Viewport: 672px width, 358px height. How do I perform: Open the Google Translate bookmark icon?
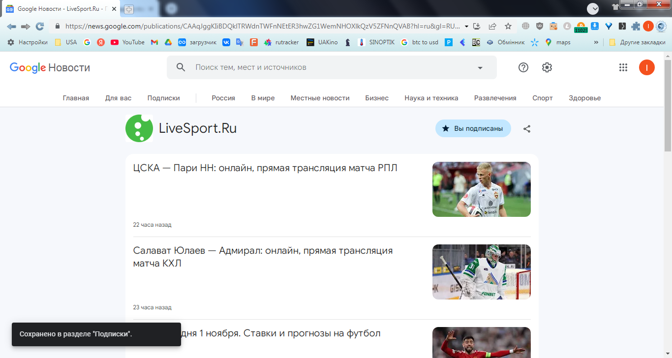pos(240,42)
